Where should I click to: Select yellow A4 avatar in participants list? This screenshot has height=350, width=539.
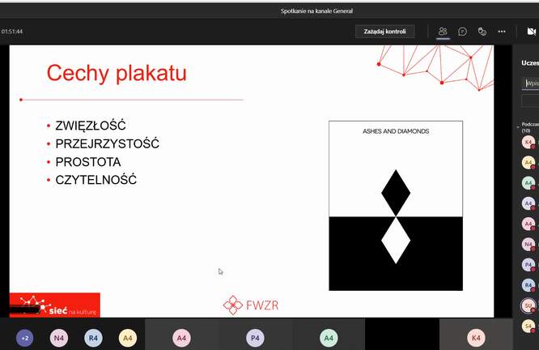528,162
